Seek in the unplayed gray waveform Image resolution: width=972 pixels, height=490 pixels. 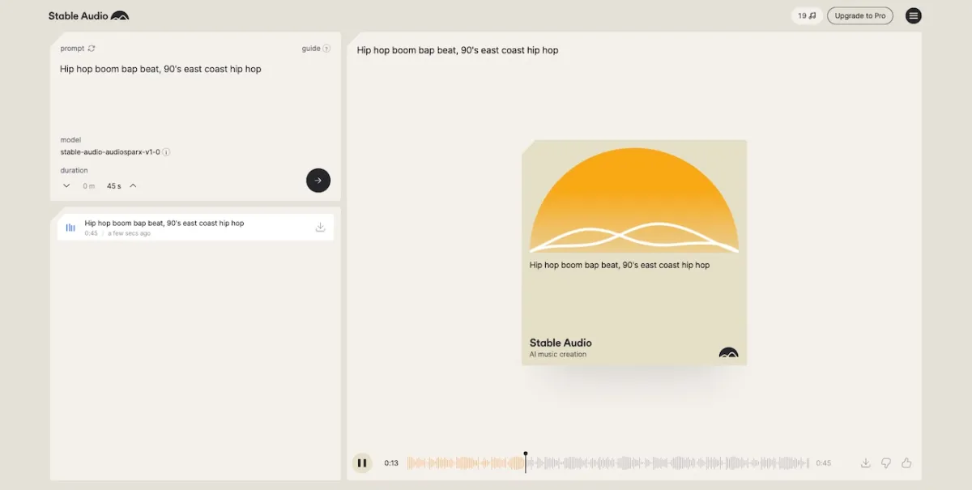click(x=667, y=463)
